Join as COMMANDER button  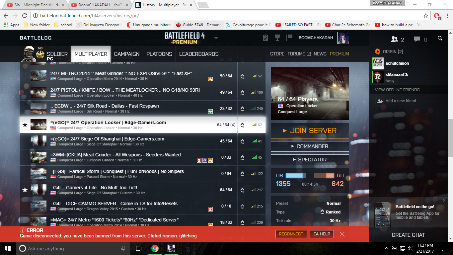pyautogui.click(x=310, y=146)
